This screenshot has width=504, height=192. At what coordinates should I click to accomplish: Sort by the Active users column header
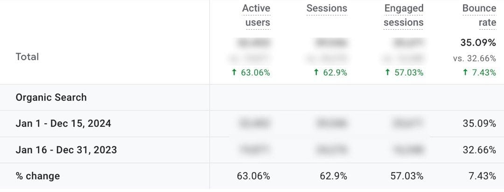pos(256,15)
